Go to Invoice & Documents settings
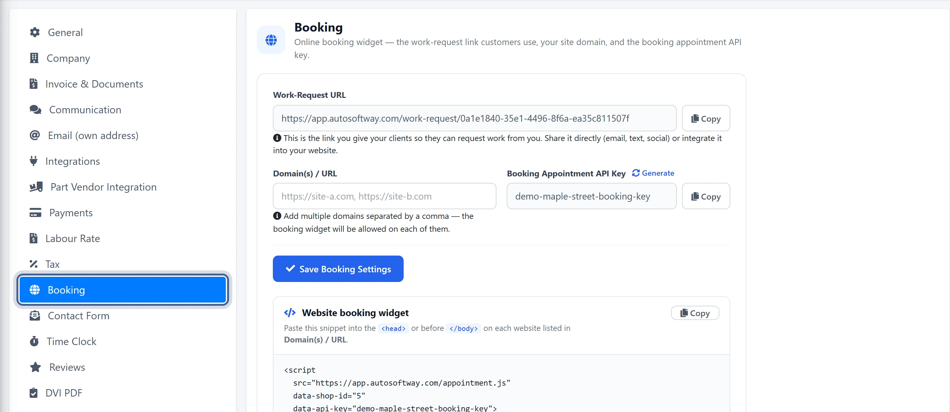 click(x=122, y=84)
